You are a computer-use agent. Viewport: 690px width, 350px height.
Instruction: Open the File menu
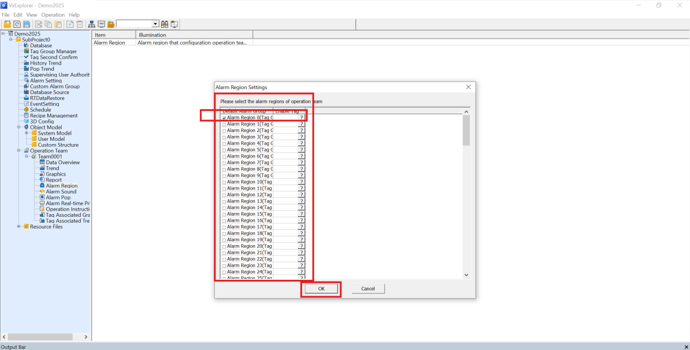[6, 15]
